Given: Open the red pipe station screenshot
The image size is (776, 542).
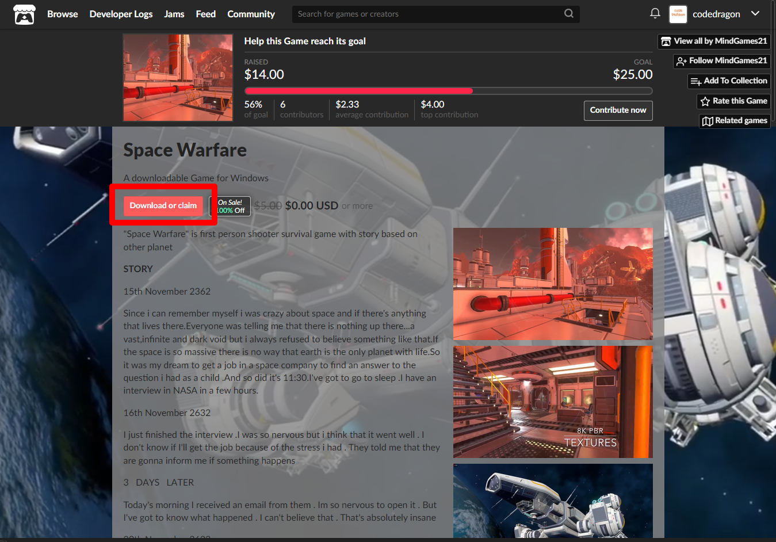Looking at the screenshot, I should click(553, 284).
